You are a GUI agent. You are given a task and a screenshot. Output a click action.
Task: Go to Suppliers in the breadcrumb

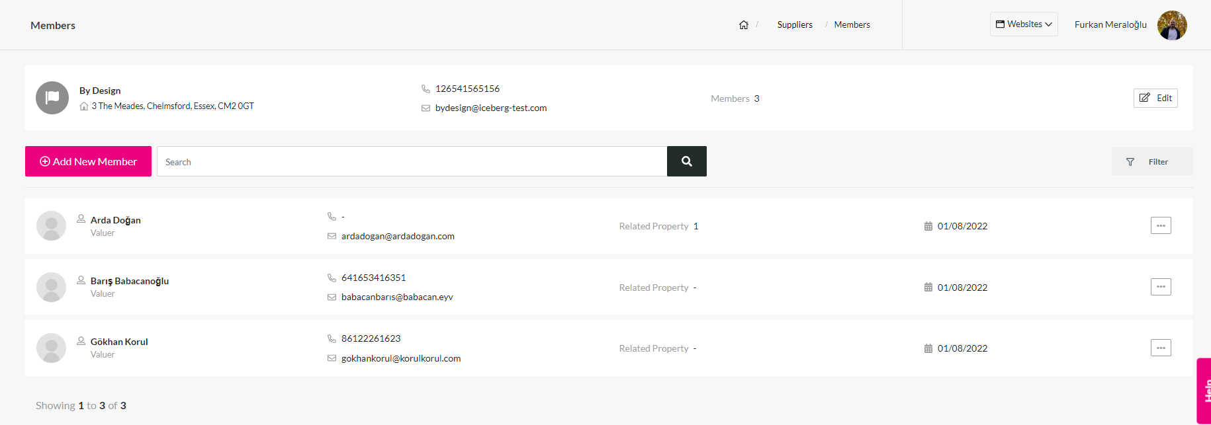pyautogui.click(x=795, y=24)
